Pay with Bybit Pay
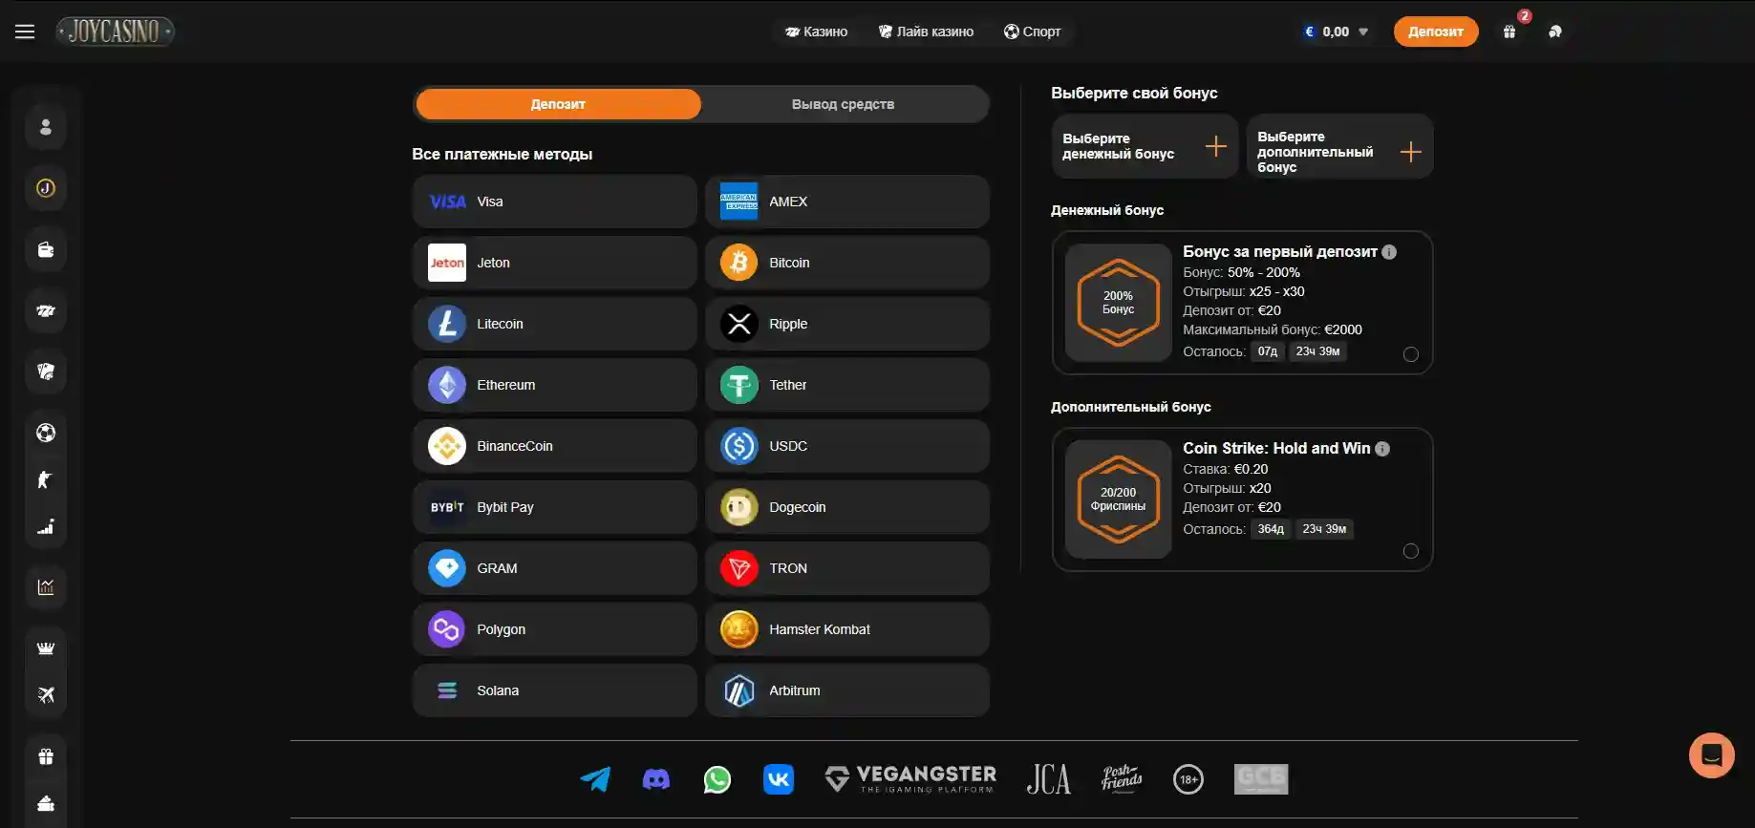Screen dimensions: 1755x828 click(x=555, y=507)
